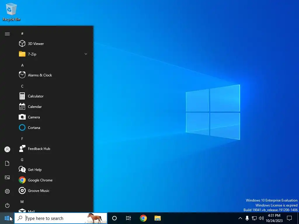Launch Chrome from the taskbar
This screenshot has width=299, height=224.
click(143, 218)
